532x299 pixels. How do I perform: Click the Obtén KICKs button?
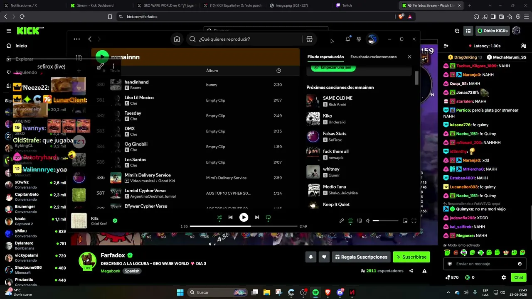pos(493,31)
